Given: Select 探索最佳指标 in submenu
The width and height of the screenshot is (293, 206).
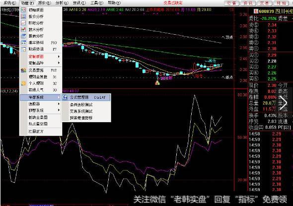Looking at the screenshot, I should tap(81, 118).
